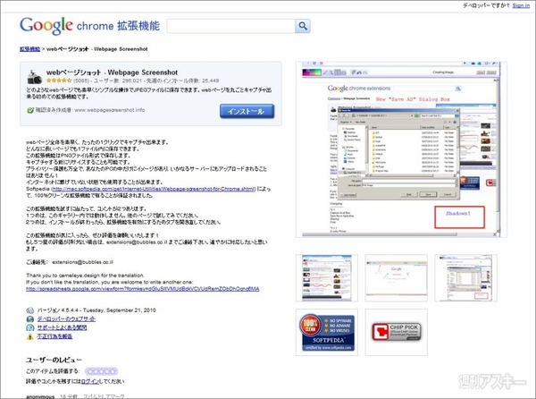536x399 pixels.
Task: Open the spreadsheets.google.com translation form link
Action: click(x=143, y=289)
